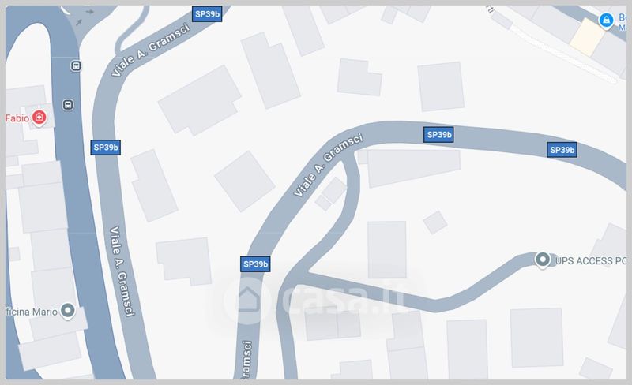Click the SP39b shield adjoining casa.it watermark
The image size is (632, 385).
[255, 264]
